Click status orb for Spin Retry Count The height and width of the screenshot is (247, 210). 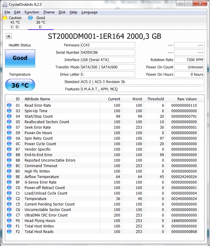[x=9, y=138]
